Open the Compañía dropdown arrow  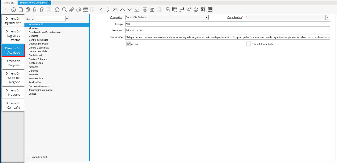click(x=207, y=17)
